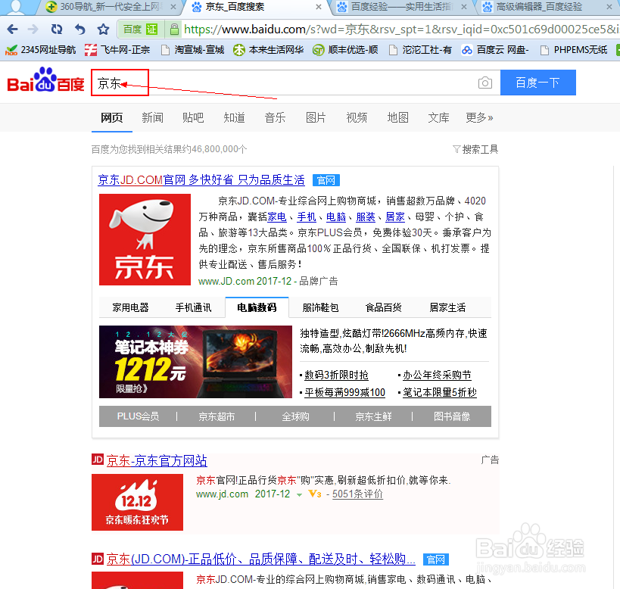
Task: Click into the Baidu search input field
Action: point(296,83)
